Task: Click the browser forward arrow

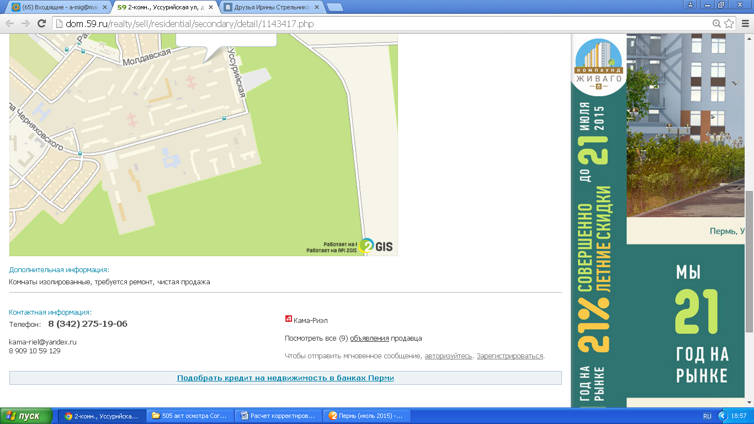Action: (25, 23)
